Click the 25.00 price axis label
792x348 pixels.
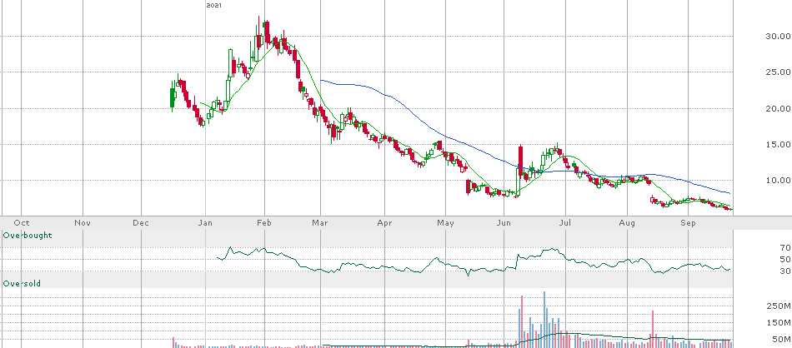coord(777,72)
